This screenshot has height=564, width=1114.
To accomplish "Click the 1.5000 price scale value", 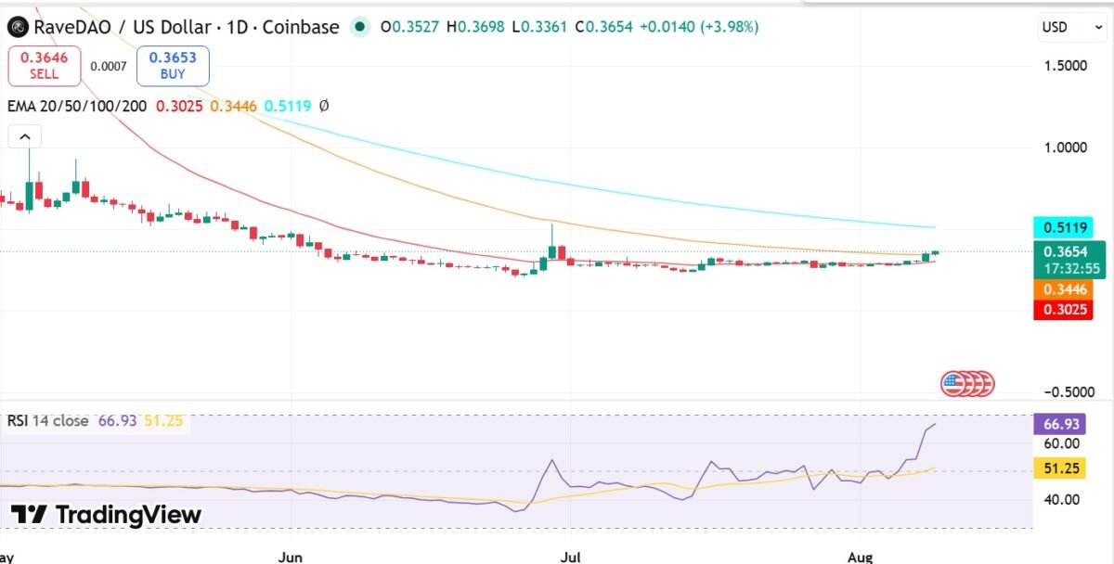I will 1064,66.
